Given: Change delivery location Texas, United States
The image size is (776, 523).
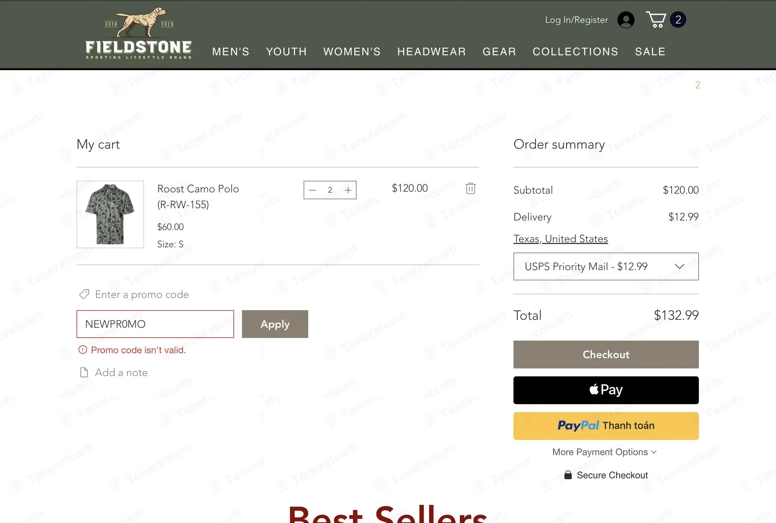Looking at the screenshot, I should point(560,239).
